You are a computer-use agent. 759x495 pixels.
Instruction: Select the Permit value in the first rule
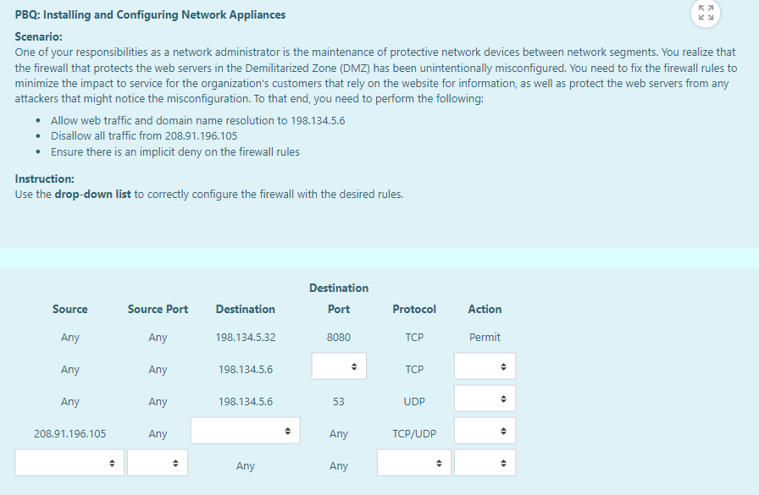tap(485, 337)
